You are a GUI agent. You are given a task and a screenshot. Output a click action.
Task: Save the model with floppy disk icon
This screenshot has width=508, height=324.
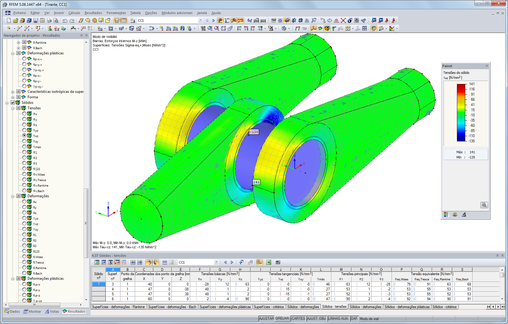(35, 20)
